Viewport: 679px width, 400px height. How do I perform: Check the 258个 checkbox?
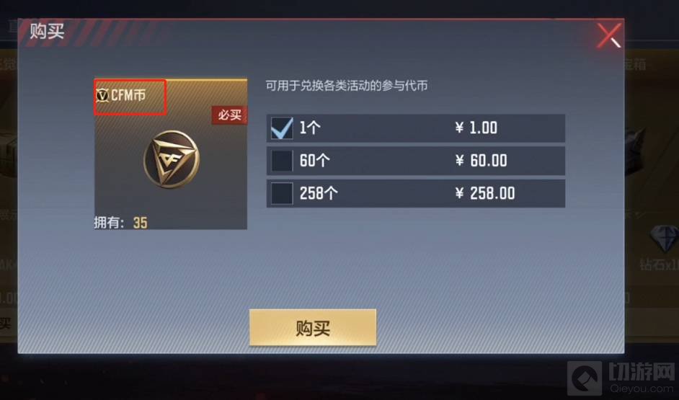pos(282,193)
